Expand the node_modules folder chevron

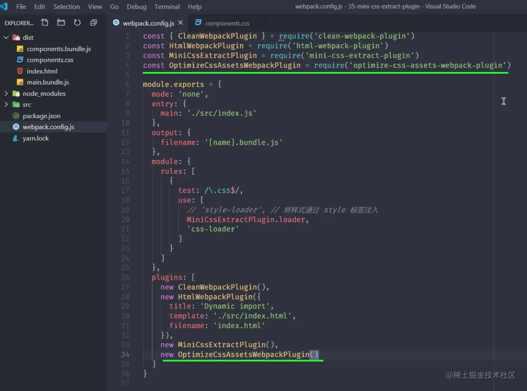pyautogui.click(x=6, y=93)
